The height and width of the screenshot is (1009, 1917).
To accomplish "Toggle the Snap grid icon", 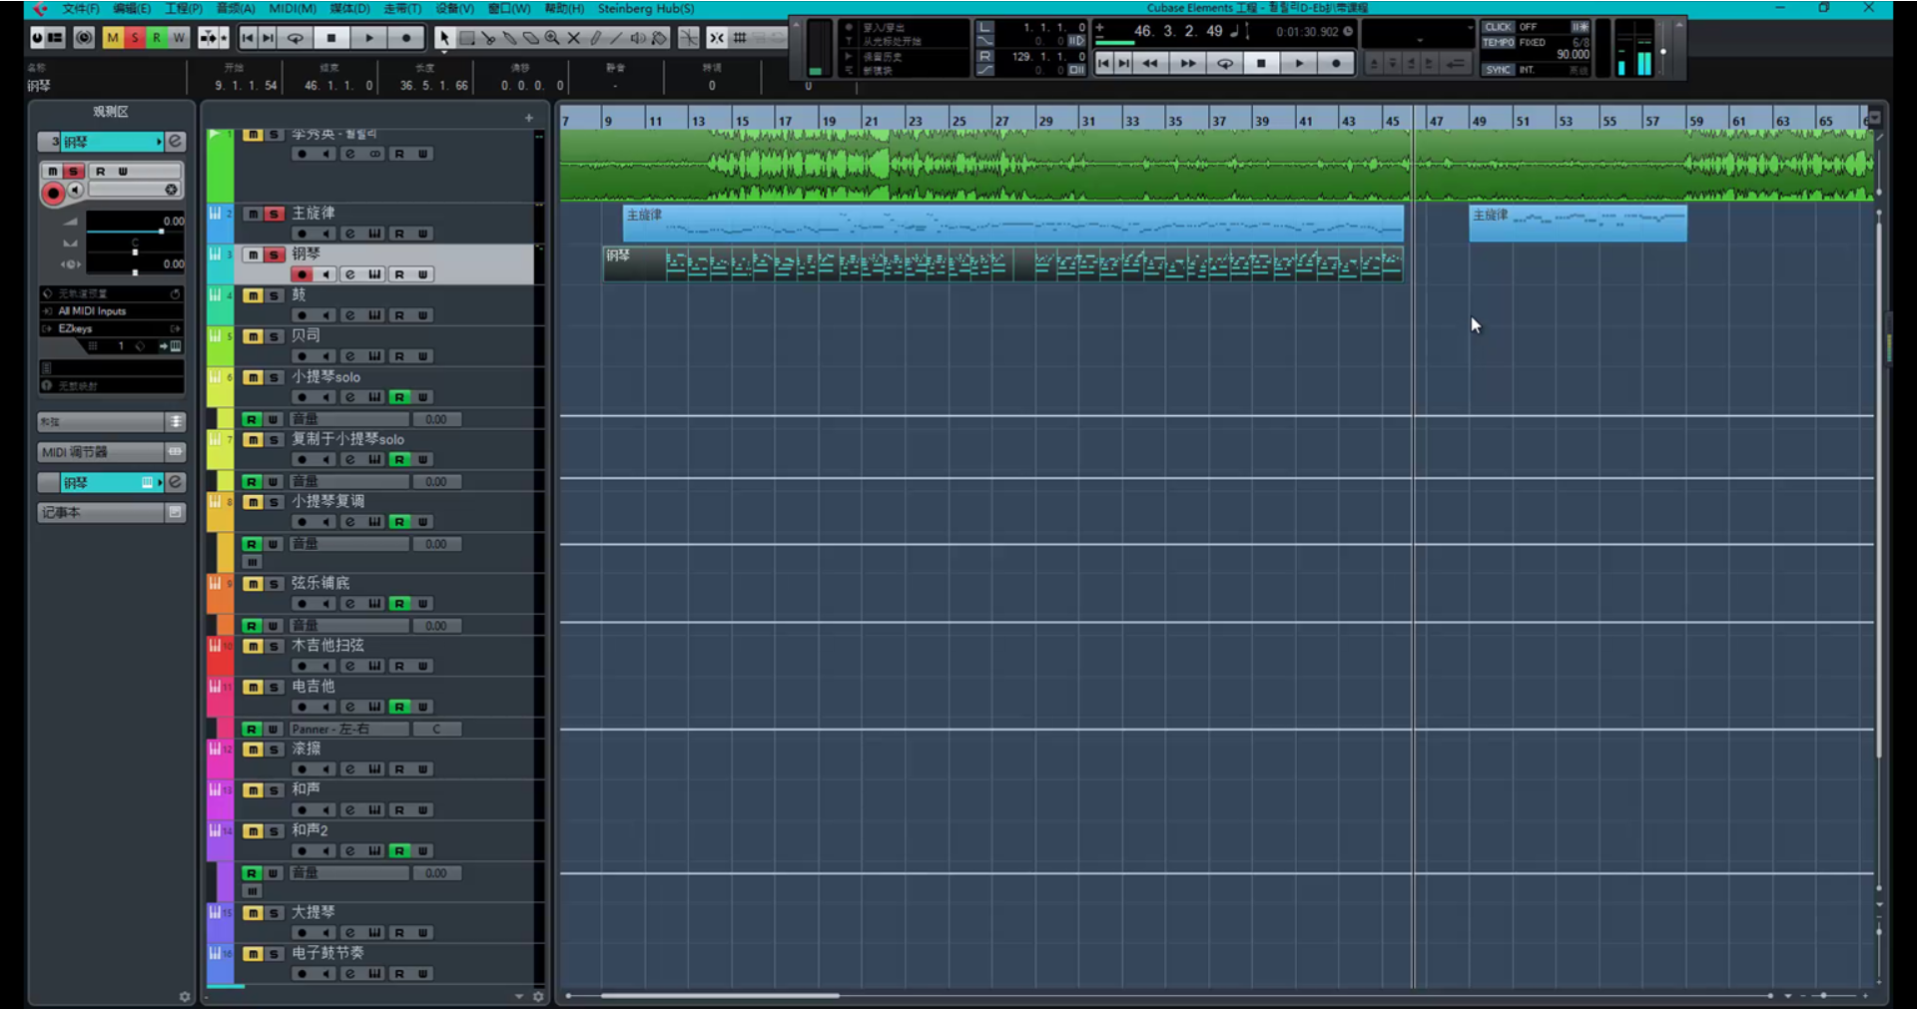I will click(740, 38).
